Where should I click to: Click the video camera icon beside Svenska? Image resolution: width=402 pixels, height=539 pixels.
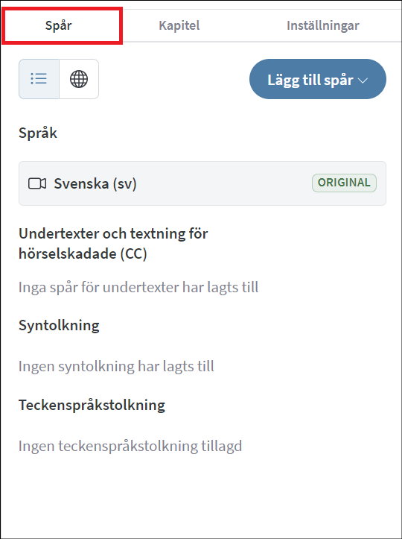pyautogui.click(x=37, y=183)
